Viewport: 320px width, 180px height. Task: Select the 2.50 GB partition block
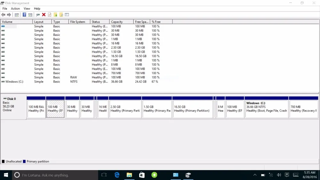125,107
